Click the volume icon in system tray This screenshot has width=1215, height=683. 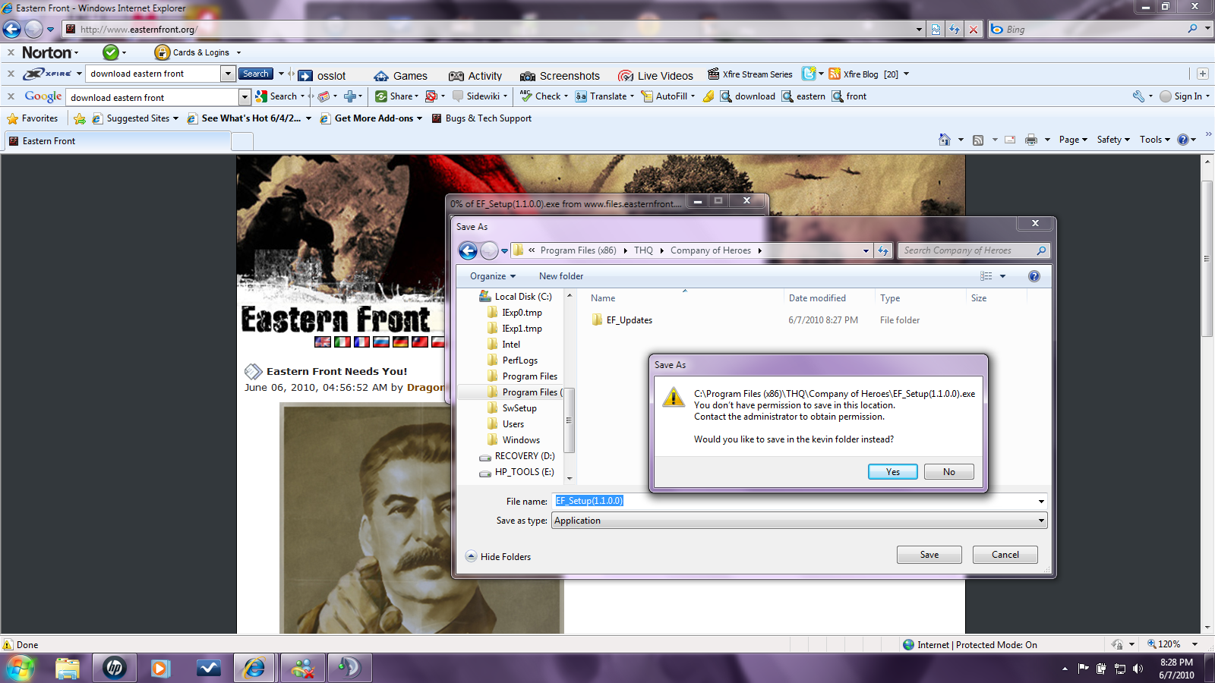tap(1138, 669)
